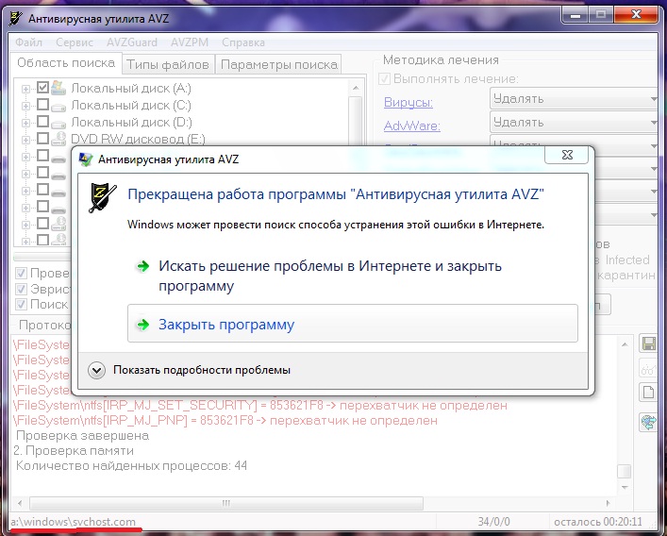Check the box for DVD RW дисковод (E:)
This screenshot has width=667, height=536.
42,139
